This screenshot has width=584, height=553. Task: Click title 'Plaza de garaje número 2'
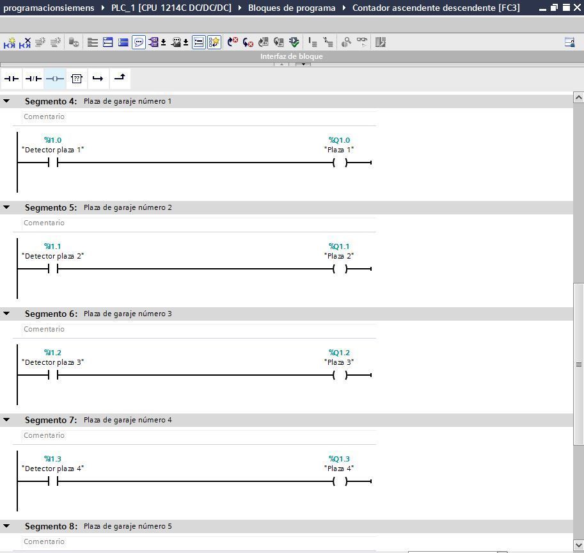click(128, 207)
